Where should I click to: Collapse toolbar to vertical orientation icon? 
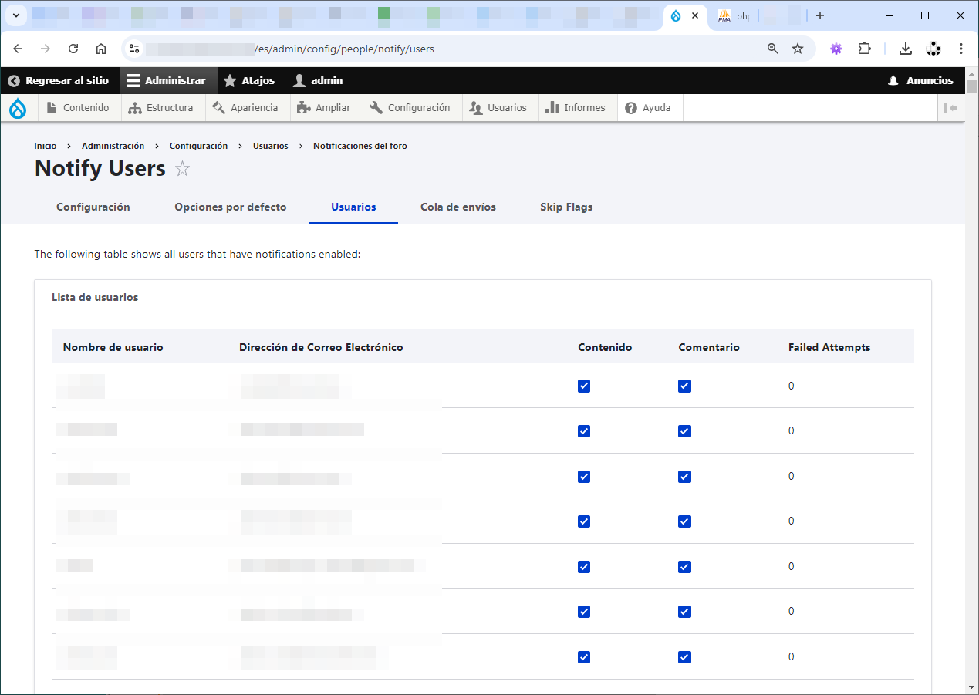coord(951,108)
